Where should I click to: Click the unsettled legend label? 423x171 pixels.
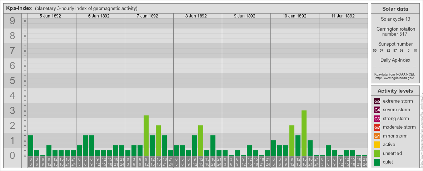pyautogui.click(x=393, y=153)
